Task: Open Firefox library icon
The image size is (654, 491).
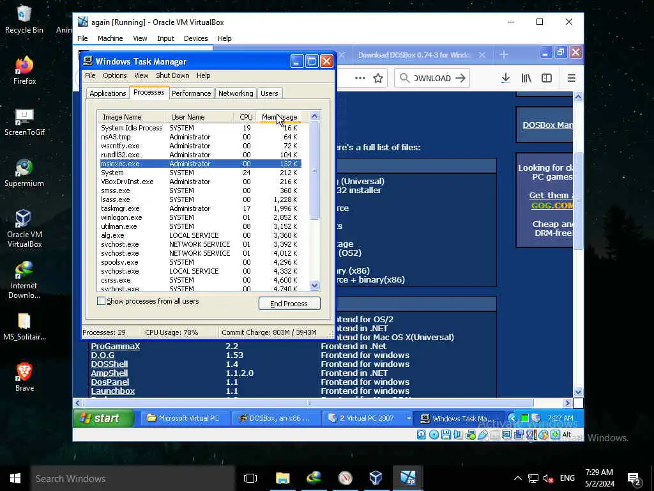Action: [x=526, y=78]
